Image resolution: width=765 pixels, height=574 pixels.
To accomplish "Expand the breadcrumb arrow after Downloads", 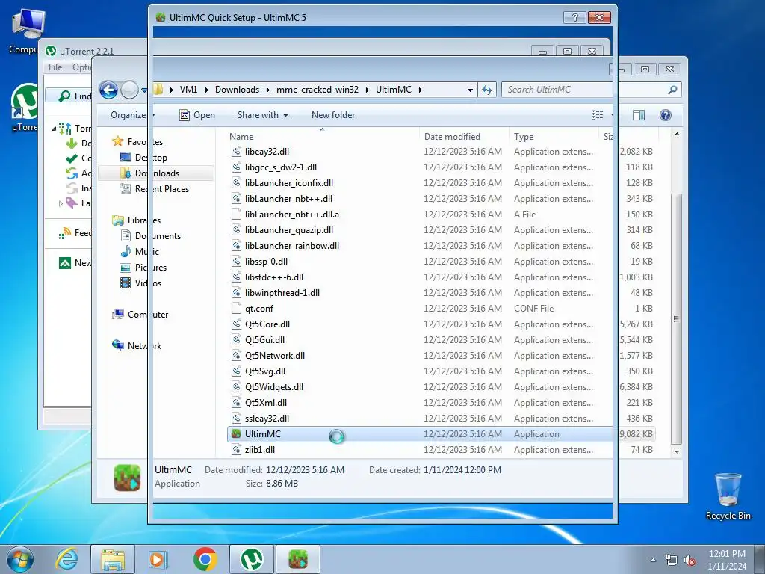I will [x=268, y=90].
